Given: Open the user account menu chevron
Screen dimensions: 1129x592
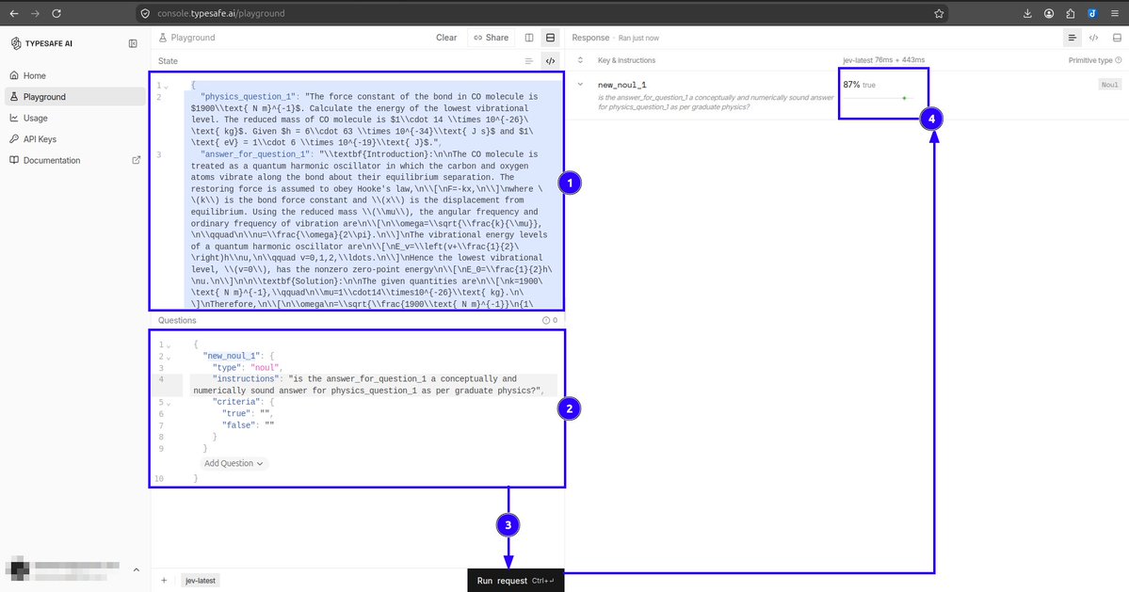Looking at the screenshot, I should point(137,569).
